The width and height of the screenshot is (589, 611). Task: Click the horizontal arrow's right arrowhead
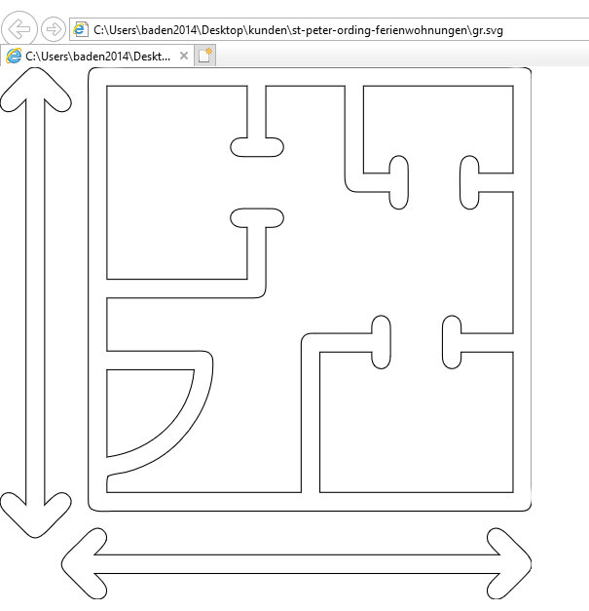511,564
